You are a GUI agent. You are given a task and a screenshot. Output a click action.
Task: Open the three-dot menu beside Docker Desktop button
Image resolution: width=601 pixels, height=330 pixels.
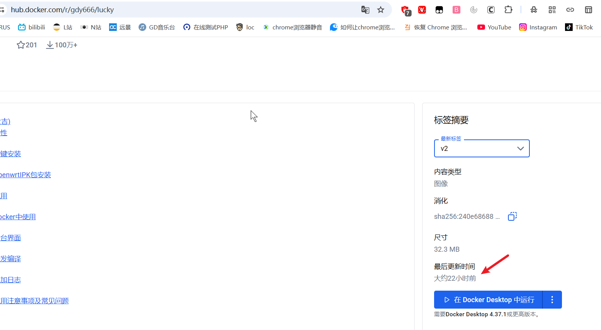pos(552,300)
